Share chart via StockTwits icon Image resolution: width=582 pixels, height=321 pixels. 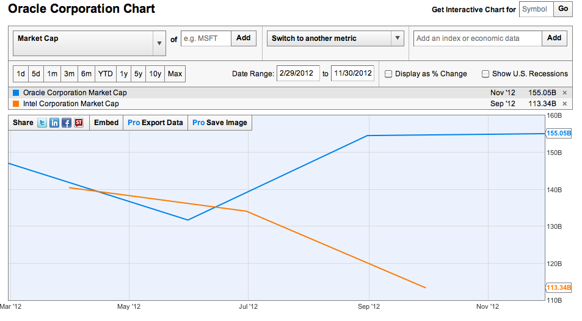(x=79, y=123)
